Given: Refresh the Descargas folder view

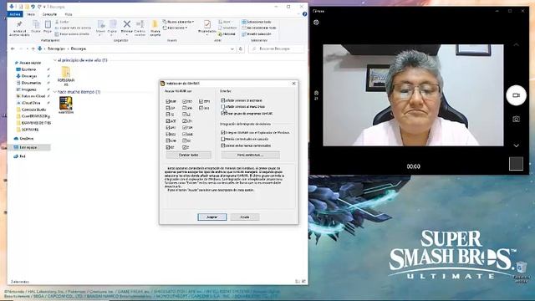Looking at the screenshot, I should (x=241, y=48).
